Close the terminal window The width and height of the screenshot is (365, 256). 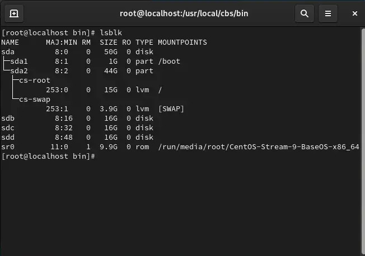[x=352, y=13]
